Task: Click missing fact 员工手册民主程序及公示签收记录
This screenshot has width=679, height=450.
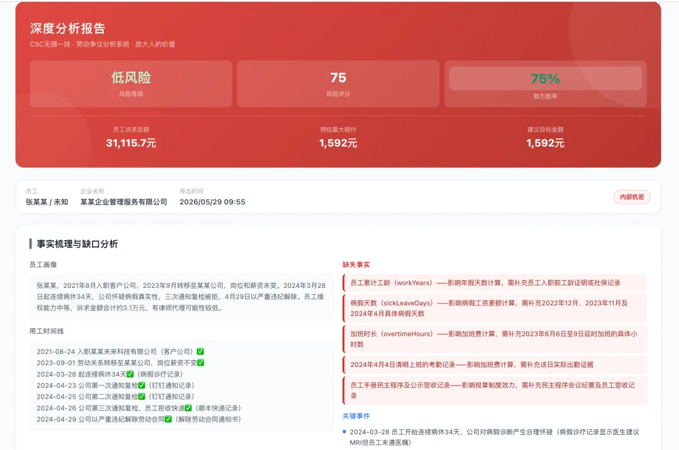Action: point(495,390)
